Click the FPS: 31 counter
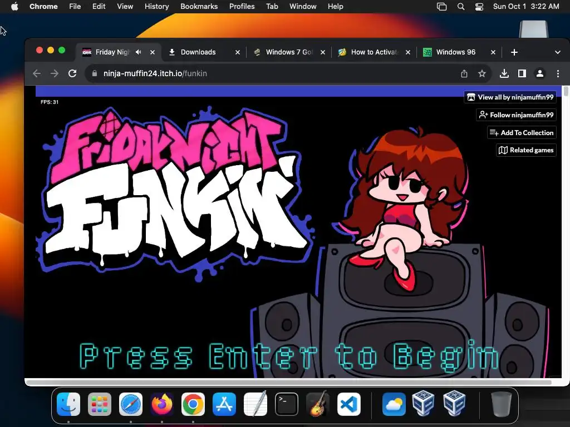The image size is (570, 427). pos(50,102)
